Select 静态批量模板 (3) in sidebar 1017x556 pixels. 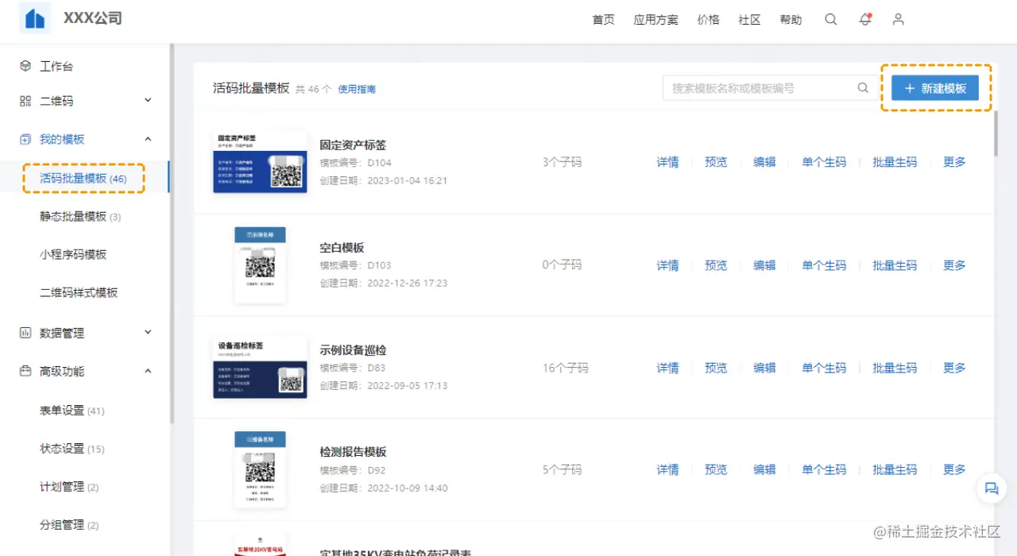[x=80, y=217]
